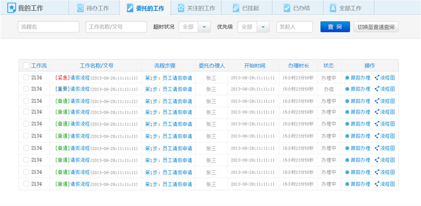Click the blue 查询 button
421x206 pixels.
(x=335, y=27)
